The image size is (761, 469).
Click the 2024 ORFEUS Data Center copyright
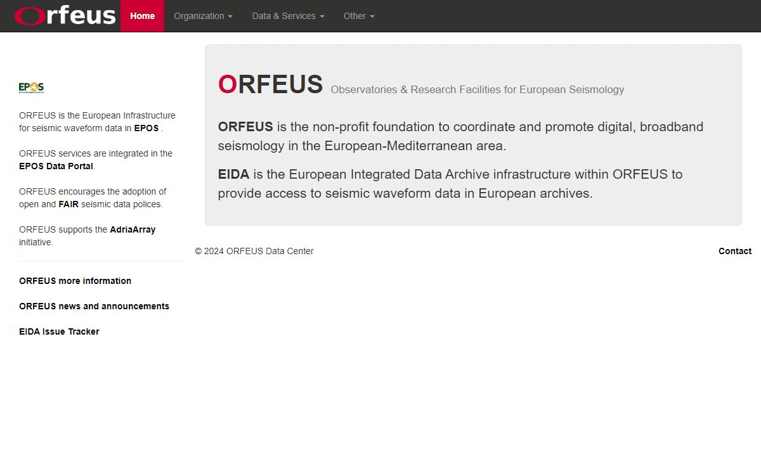tap(254, 251)
